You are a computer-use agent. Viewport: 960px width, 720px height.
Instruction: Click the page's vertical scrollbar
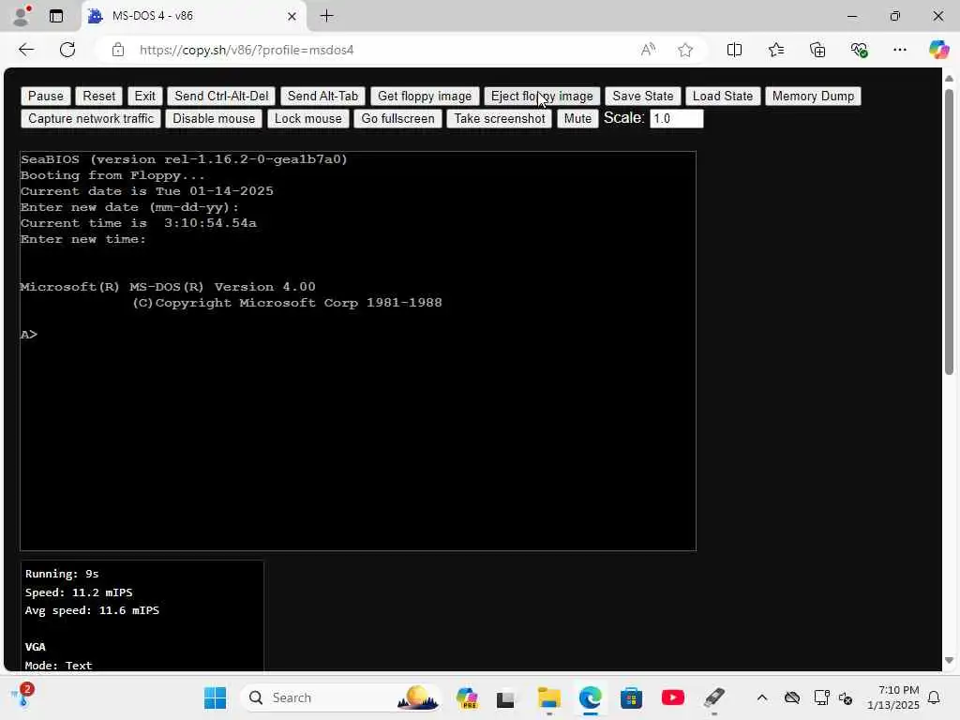pos(949,232)
